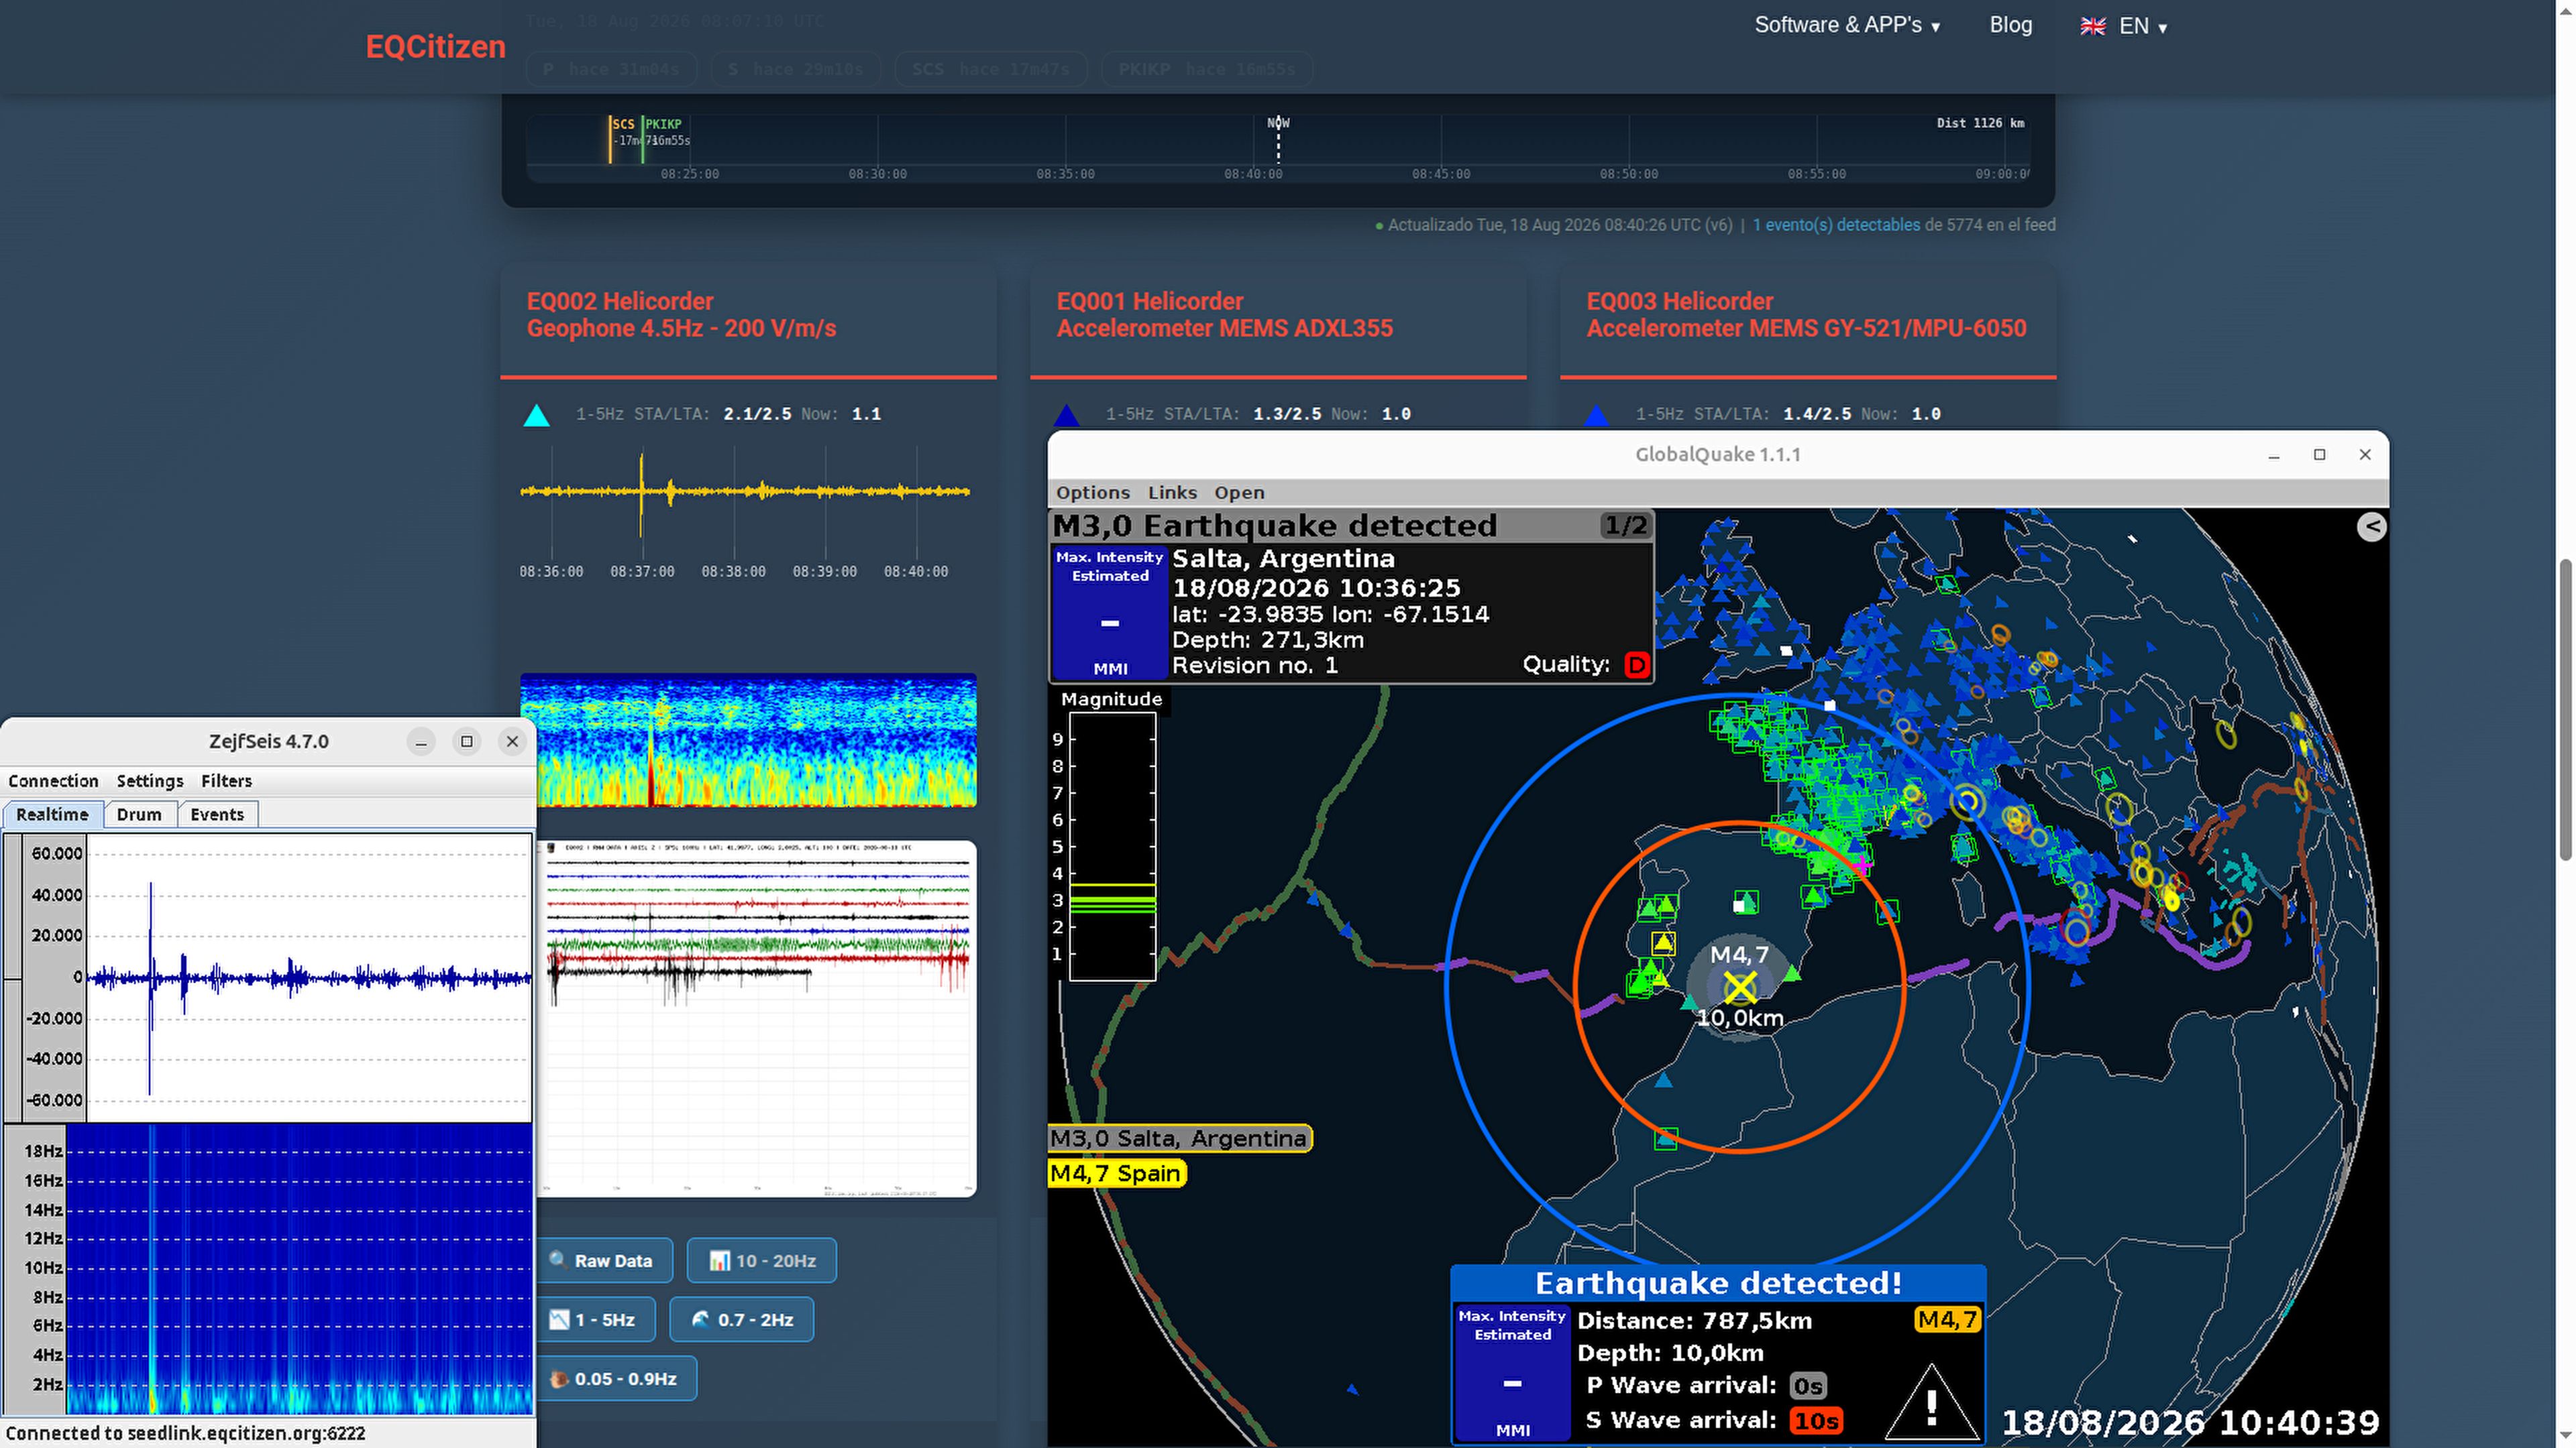Open the EN language dropdown
The width and height of the screenshot is (2576, 1448).
coord(2123,26)
